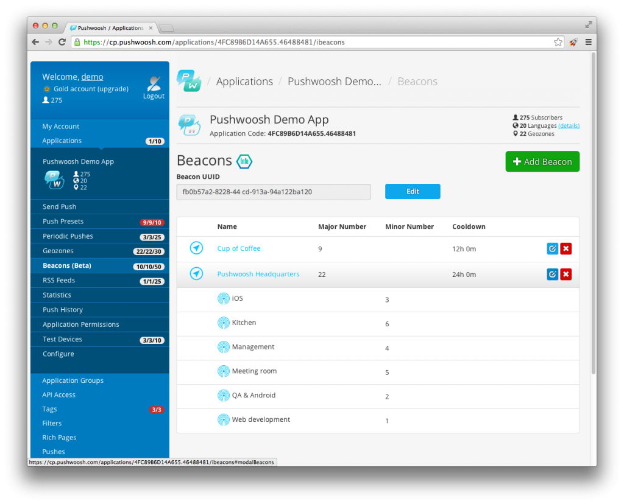Screen dimensions: 624x504
Task: Delete the Pushwoosh Headquarters beacon
Action: coord(566,274)
